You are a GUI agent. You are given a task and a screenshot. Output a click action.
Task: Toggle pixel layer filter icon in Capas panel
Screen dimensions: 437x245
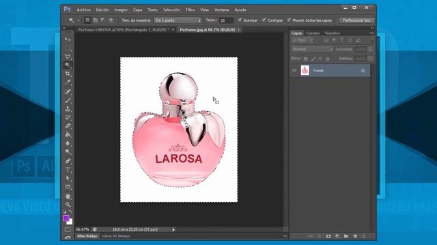326,41
